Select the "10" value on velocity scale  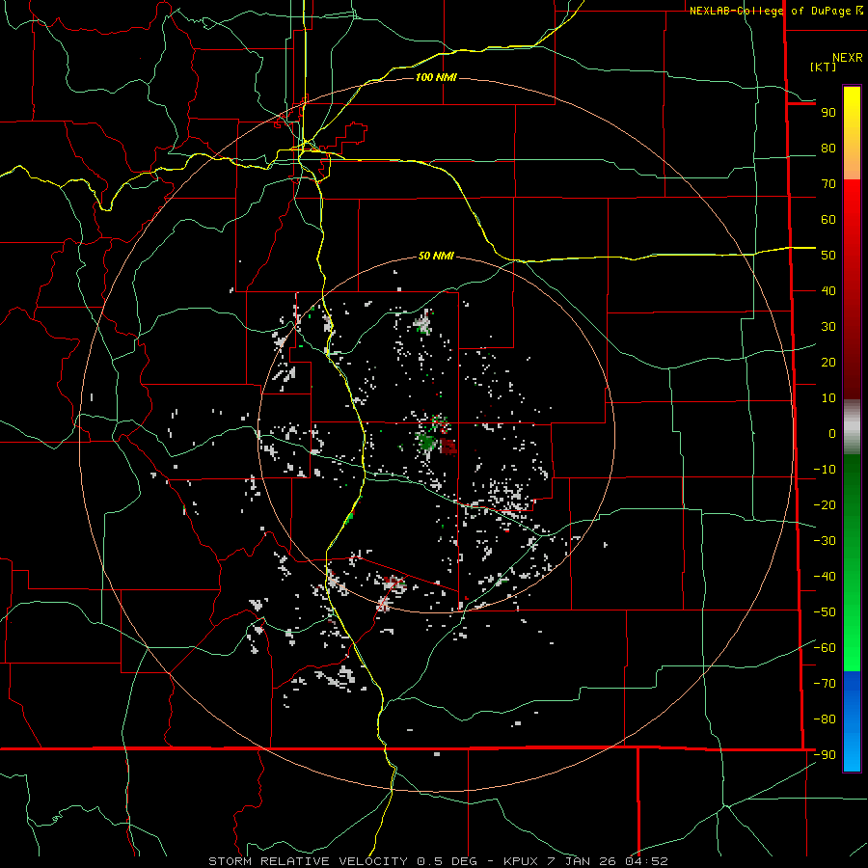click(828, 398)
